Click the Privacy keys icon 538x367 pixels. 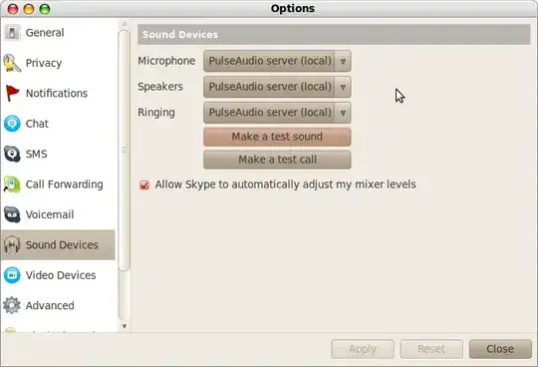[12, 63]
